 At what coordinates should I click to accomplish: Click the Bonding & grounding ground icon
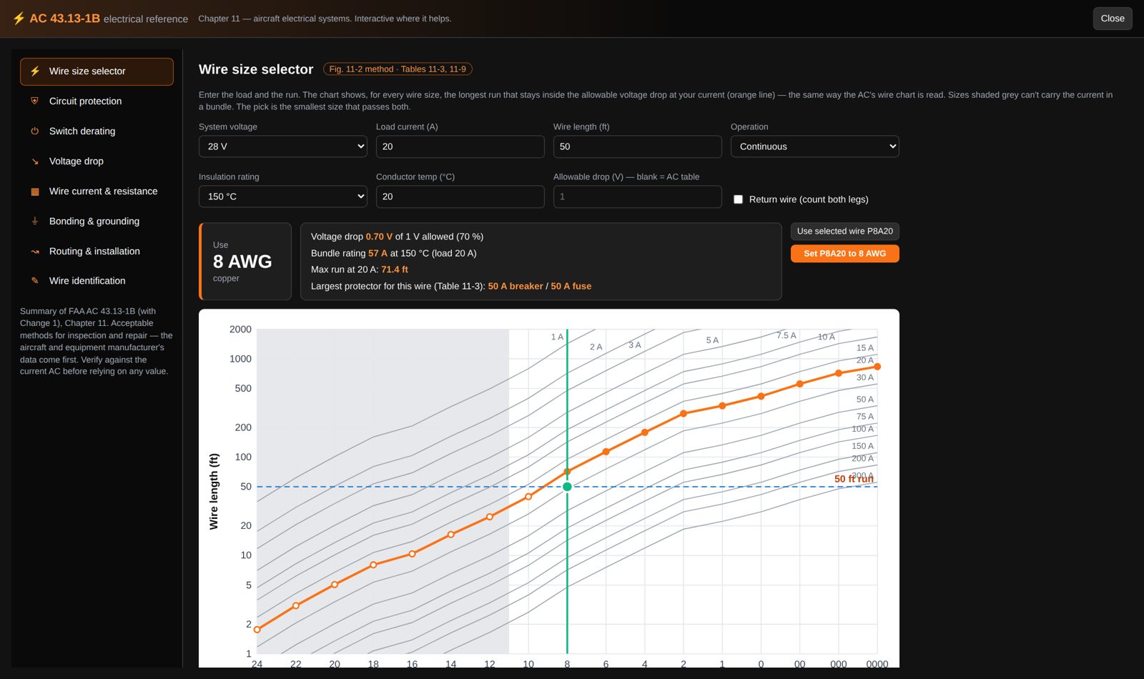[x=34, y=222]
